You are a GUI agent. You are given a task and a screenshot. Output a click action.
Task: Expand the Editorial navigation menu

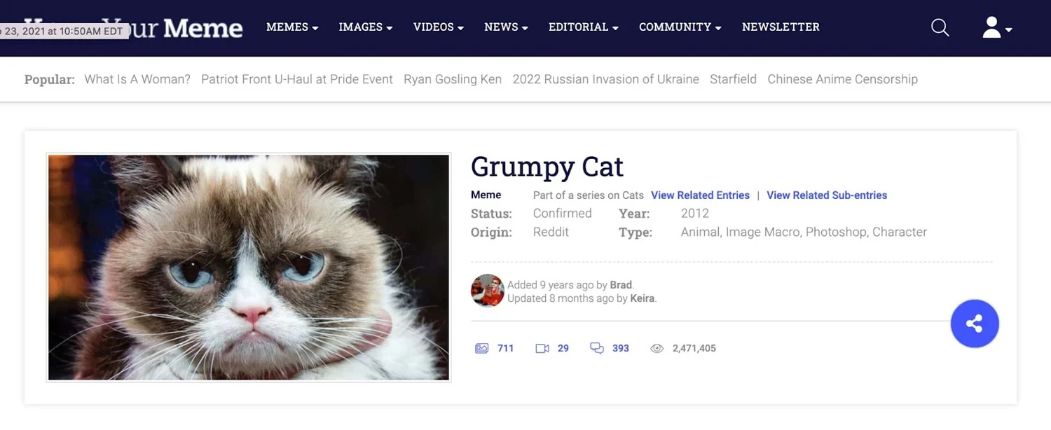coord(583,27)
